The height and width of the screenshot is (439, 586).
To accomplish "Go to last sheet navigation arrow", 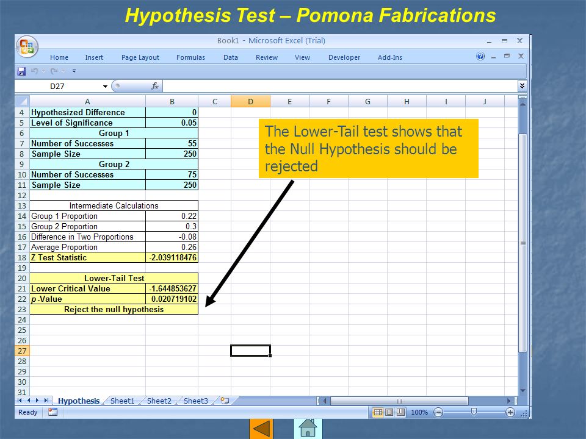I will (x=46, y=401).
